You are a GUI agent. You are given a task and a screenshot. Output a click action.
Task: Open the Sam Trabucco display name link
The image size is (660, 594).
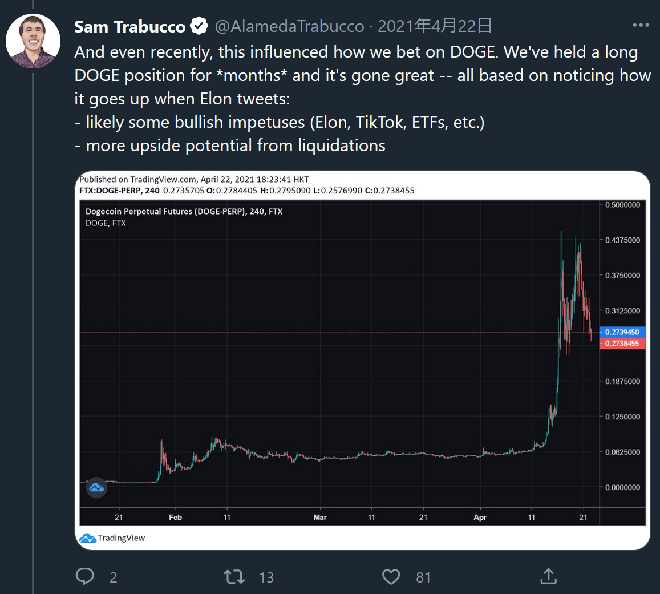(x=129, y=26)
